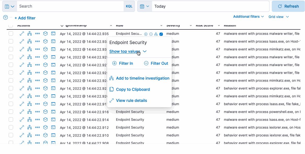Expand alert details in 14:44:22.916 row

pyautogui.click(x=22, y=112)
